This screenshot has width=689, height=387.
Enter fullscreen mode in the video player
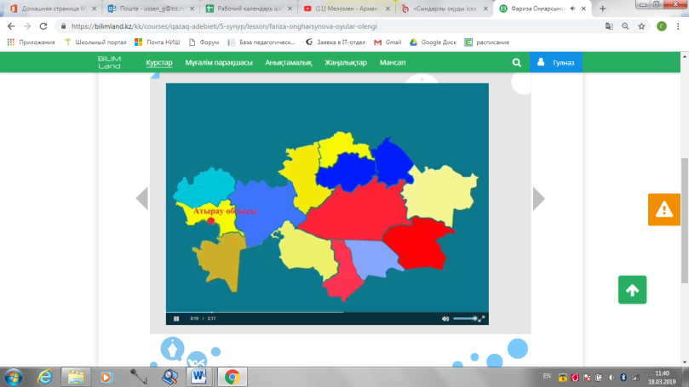click(481, 319)
